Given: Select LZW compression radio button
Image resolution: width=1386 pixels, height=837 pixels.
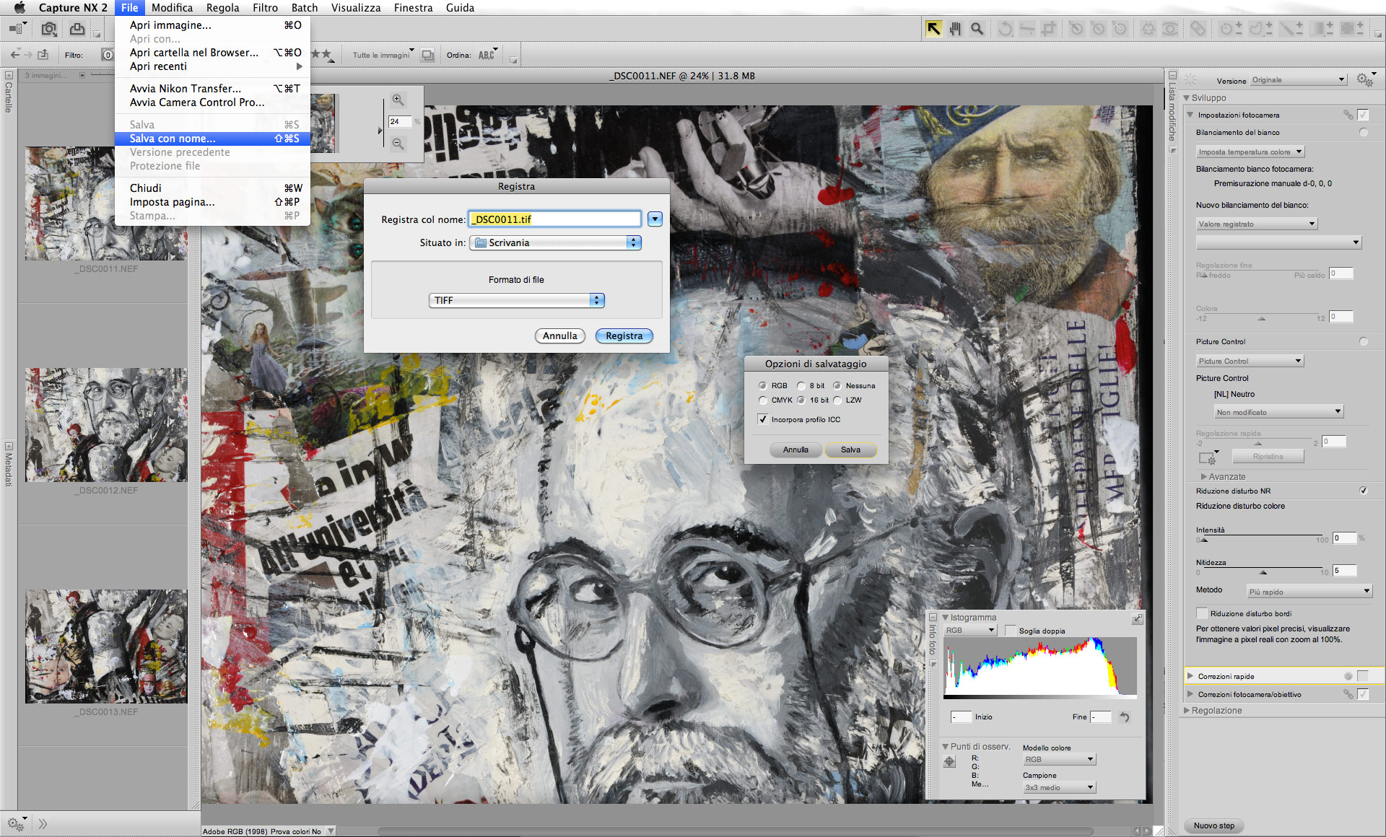Looking at the screenshot, I should [837, 400].
